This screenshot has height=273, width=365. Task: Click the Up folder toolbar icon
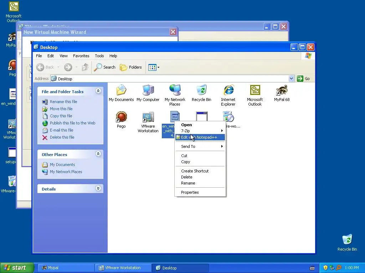[85, 67]
